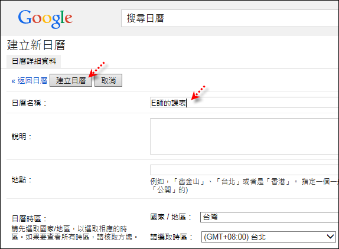Screen dimensions: 339x249
Task: Click the 說明 field label
Action: [x=21, y=137]
